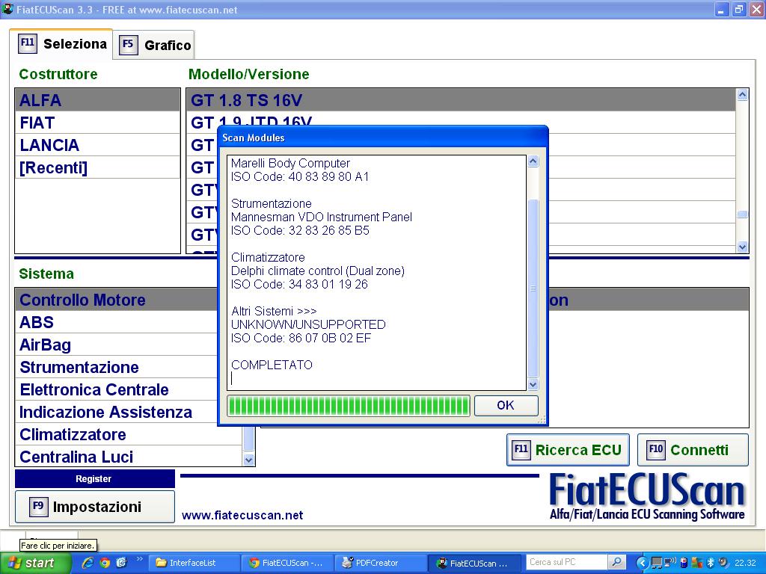Click the F11 key icon on Seleziona
The image size is (766, 574).
pyautogui.click(x=28, y=43)
